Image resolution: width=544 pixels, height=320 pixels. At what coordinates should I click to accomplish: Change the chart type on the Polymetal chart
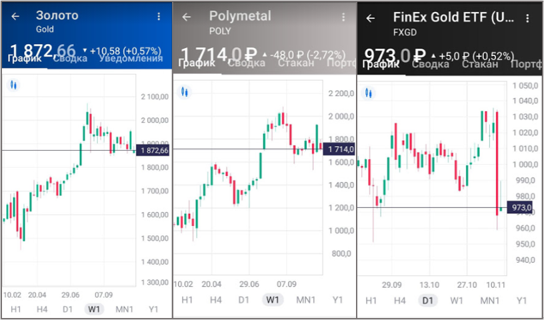[184, 92]
